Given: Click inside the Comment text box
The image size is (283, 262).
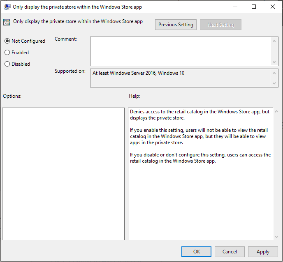Looking at the screenshot, I should 181,51.
